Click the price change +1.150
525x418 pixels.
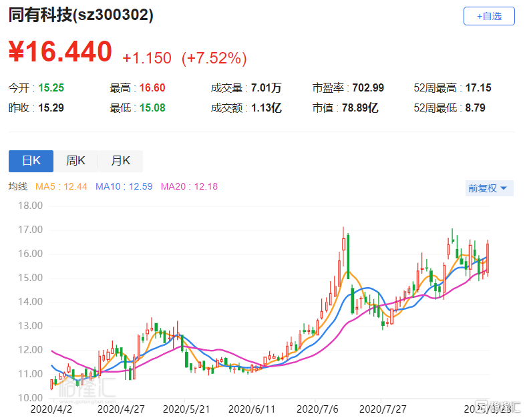tap(147, 58)
